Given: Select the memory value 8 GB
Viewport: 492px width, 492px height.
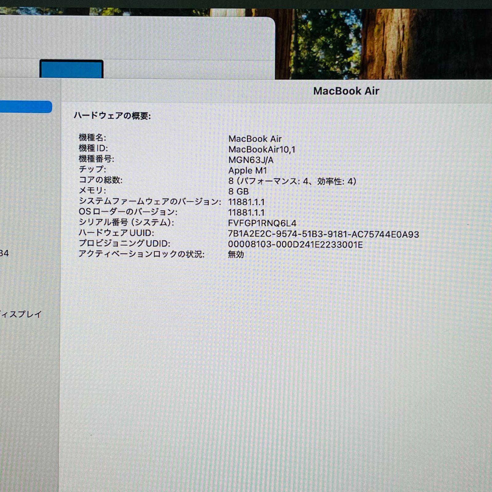Looking at the screenshot, I should click(238, 191).
